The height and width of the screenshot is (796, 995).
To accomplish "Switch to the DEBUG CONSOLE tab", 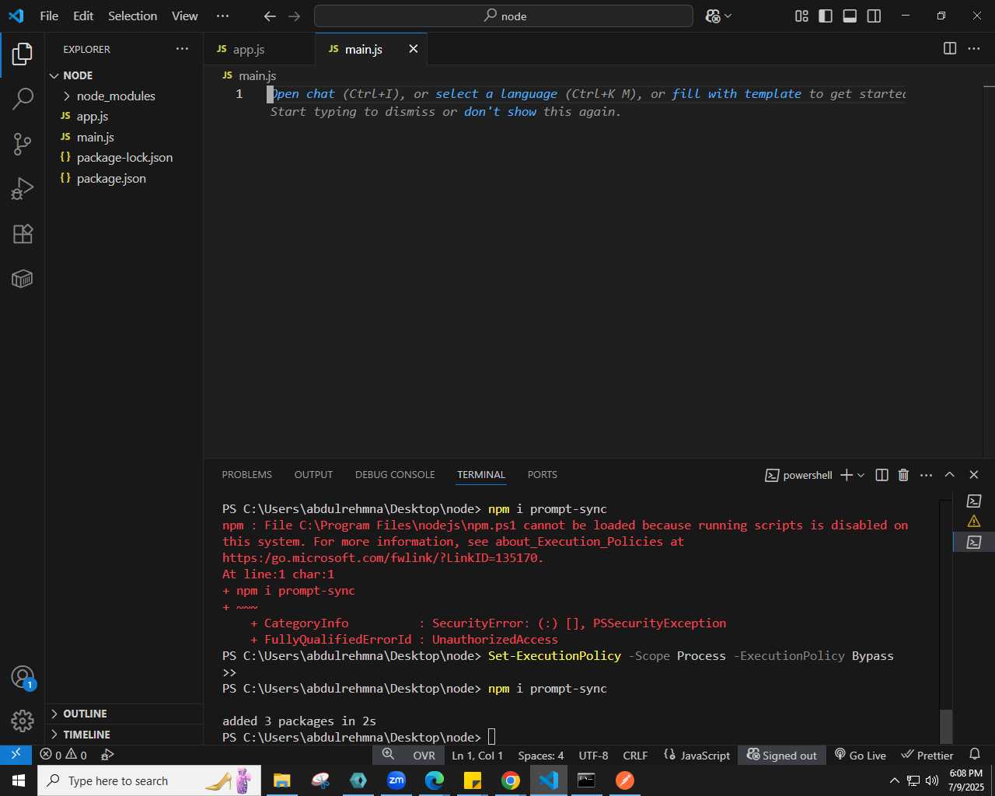I will tap(395, 474).
